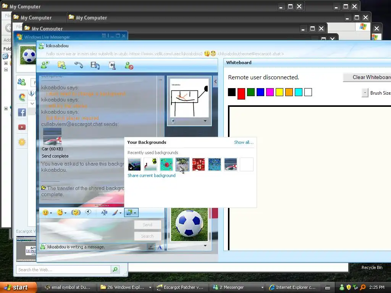Pick the black whiteboard color
Image resolution: width=391 pixels, height=293 pixels.
[232, 92]
